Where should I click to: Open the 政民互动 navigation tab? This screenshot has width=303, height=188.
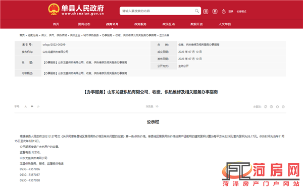coord(169,24)
